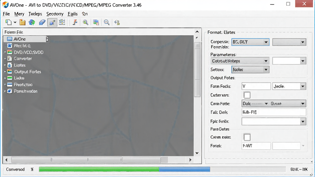This screenshot has height=177, width=315.
Task: Click the green globe refresh toolbar icon
Action: (x=32, y=22)
